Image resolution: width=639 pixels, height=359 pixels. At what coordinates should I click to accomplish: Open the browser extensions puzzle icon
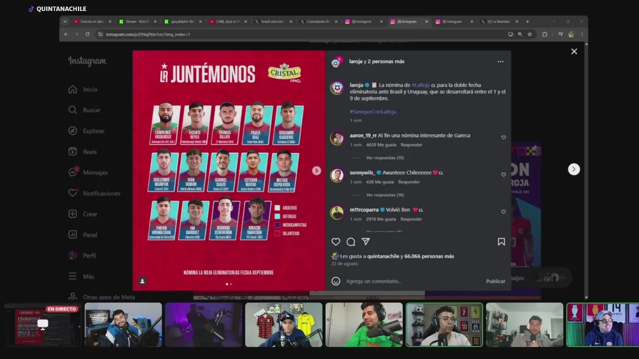545,34
